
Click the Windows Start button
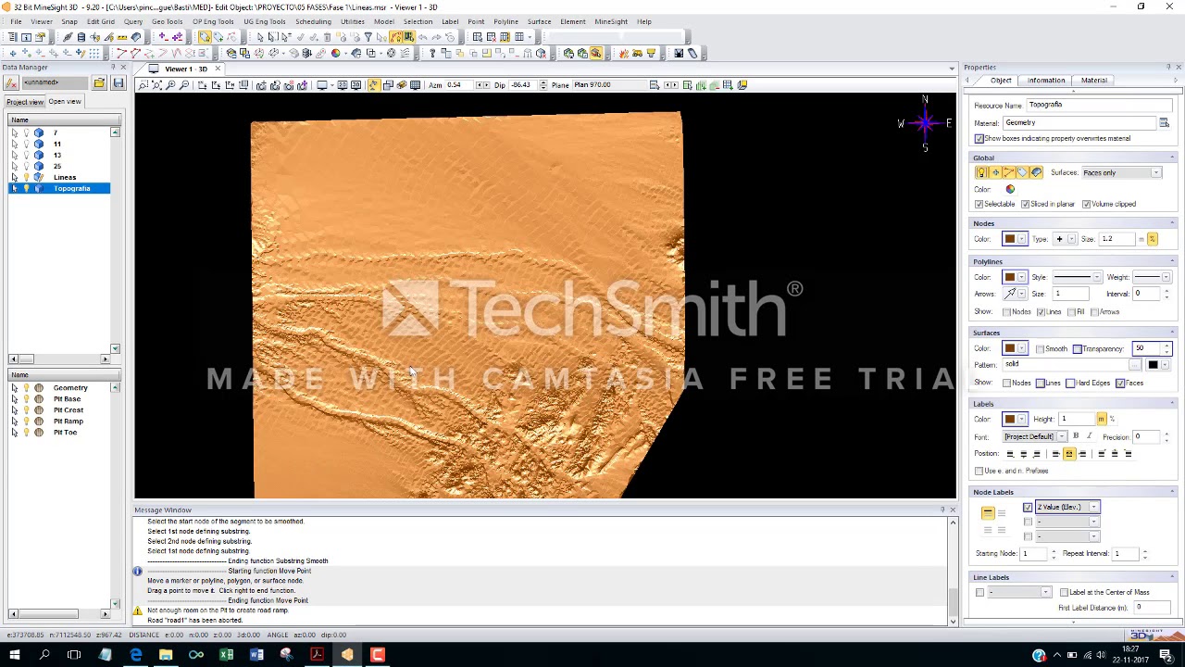14,655
